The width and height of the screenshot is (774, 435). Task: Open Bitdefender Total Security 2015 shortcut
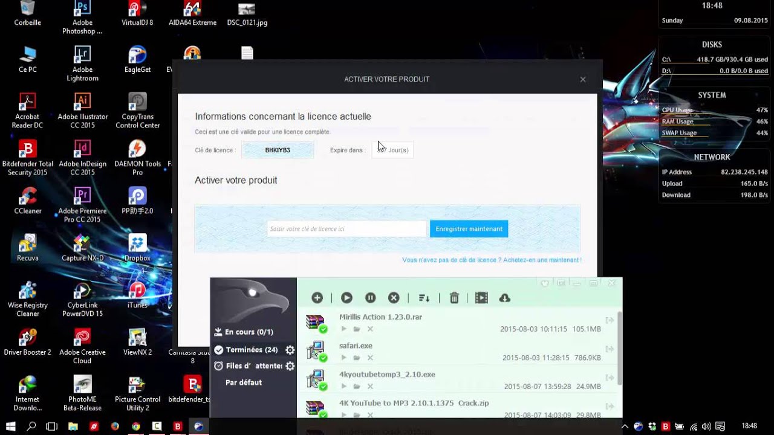coord(27,158)
